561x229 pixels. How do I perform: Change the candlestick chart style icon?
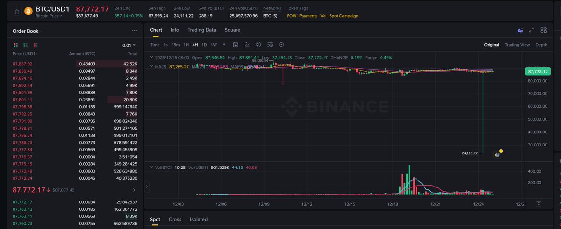tap(259, 45)
